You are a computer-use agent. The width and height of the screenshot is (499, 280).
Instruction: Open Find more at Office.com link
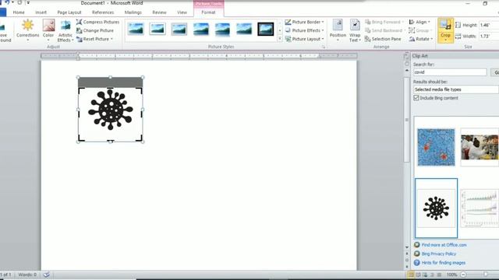444,245
